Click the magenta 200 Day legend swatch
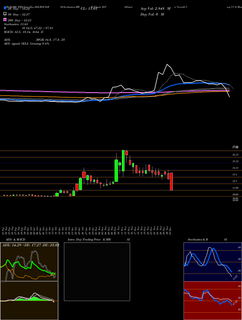 click(x=5, y=20)
